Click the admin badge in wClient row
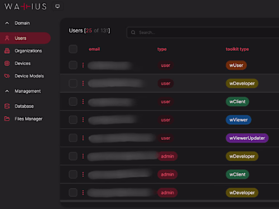Screen dimensions: 279x209 coord(167,174)
